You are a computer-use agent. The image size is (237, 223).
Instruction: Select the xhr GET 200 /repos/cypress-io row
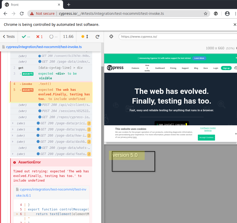tap(51, 117)
